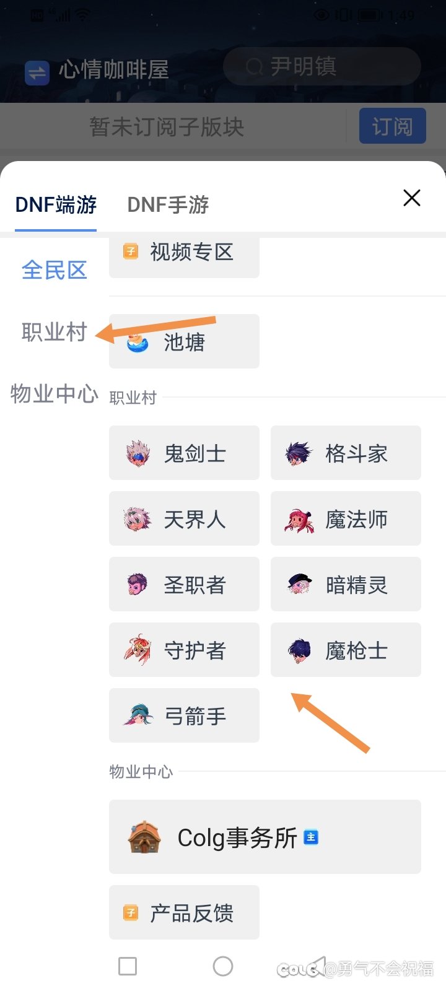Tap the 天界人 character avatar icon

(x=138, y=519)
